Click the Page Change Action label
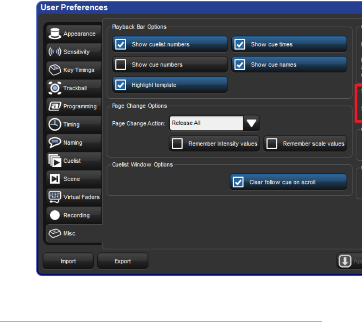Image resolution: width=362 pixels, height=322 pixels. (x=139, y=123)
